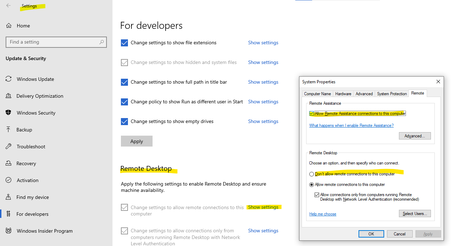
Task: Click Show settings for full path in title bar
Action: (x=263, y=82)
